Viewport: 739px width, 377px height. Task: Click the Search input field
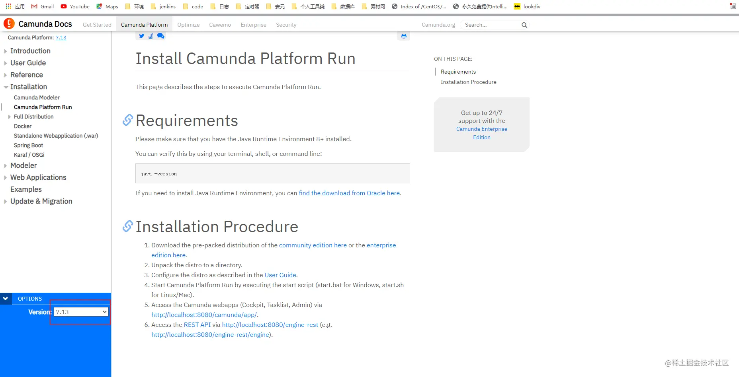pyautogui.click(x=491, y=25)
